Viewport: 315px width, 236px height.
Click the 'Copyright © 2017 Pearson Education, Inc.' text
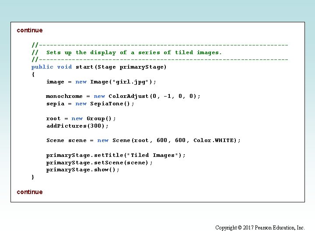tap(260, 228)
